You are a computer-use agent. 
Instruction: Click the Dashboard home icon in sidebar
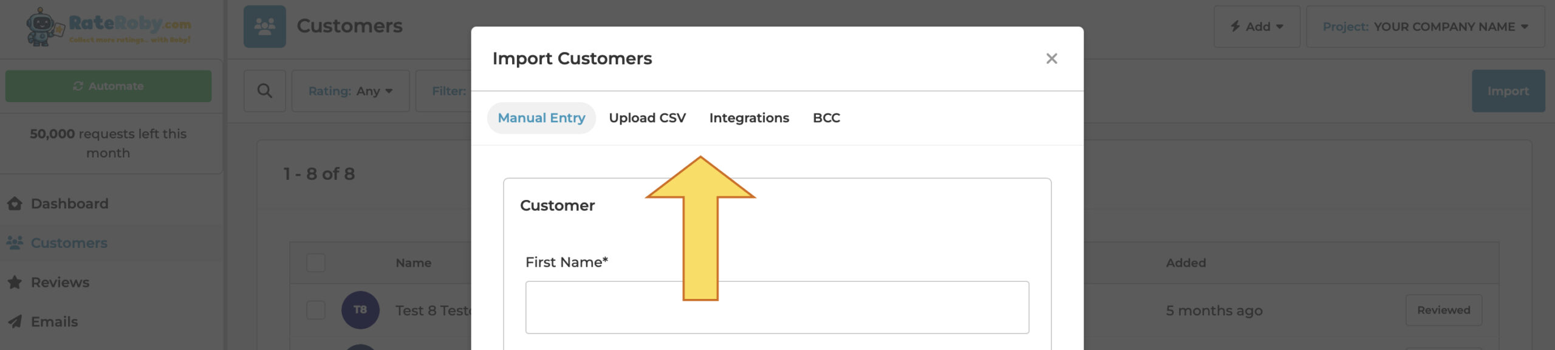pos(15,204)
